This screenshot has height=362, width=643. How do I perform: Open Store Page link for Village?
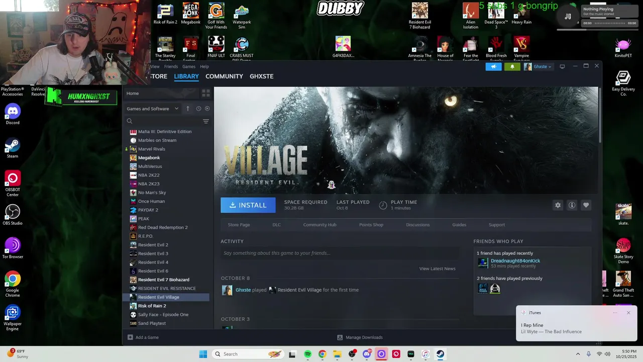[239, 225]
